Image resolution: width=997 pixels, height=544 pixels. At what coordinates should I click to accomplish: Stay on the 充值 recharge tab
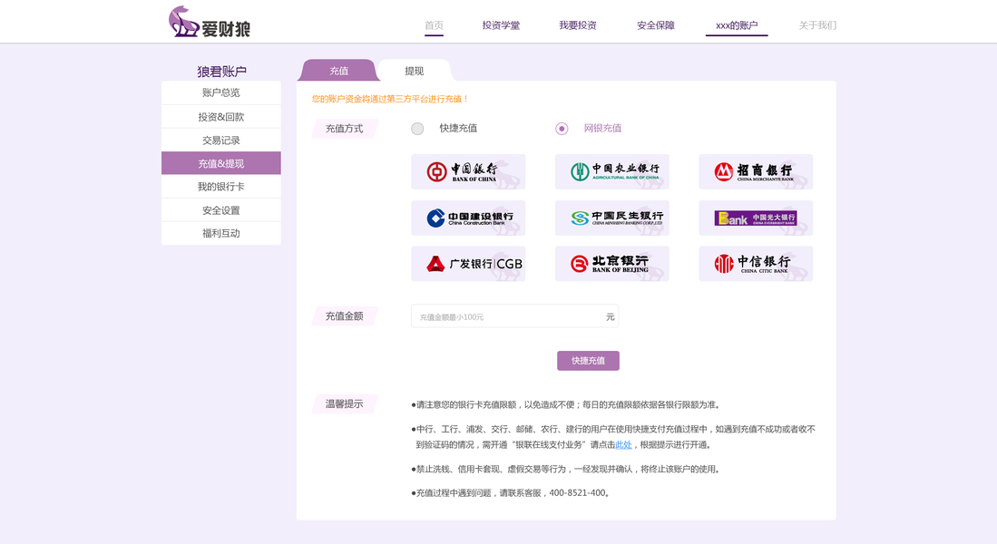[338, 69]
